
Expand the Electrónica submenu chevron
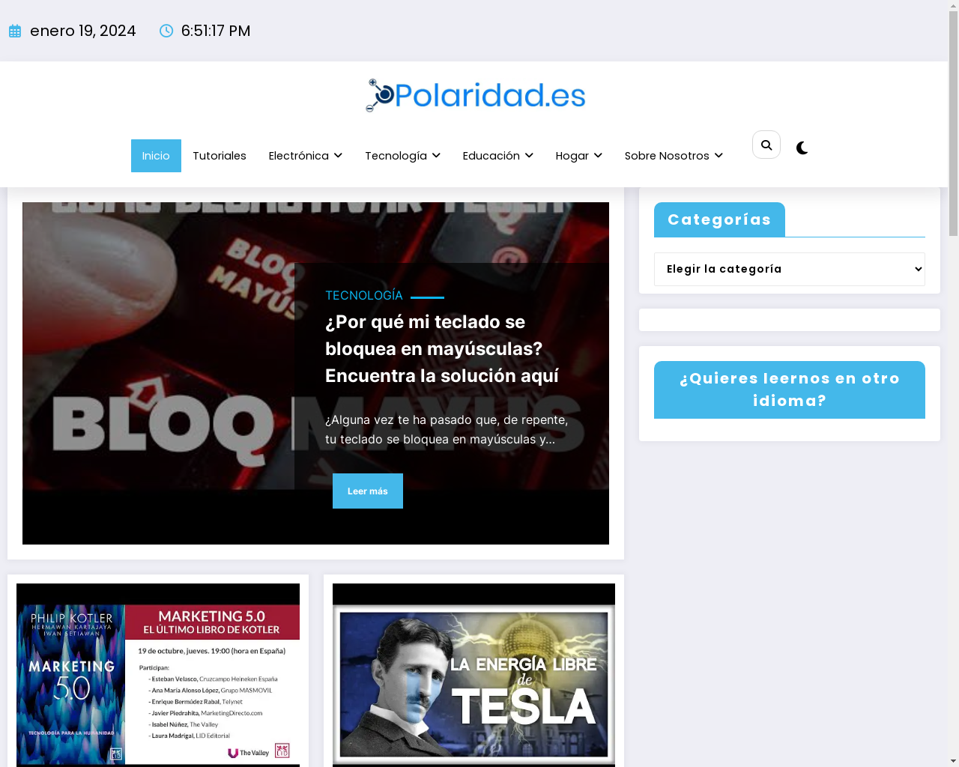pyautogui.click(x=339, y=156)
